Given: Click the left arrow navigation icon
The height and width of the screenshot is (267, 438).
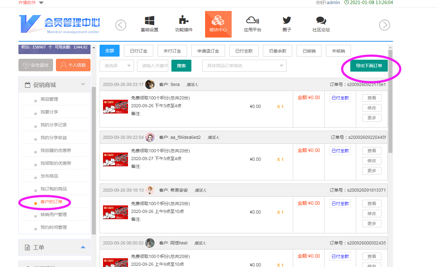Looking at the screenshot, I should (121, 25).
